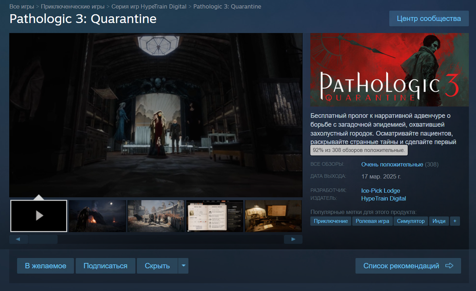
Task: Select the 'Симулятор' tag
Action: click(411, 221)
